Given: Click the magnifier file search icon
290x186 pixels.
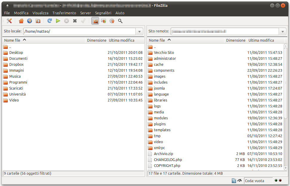Looking at the screenshot, I should [120, 21].
